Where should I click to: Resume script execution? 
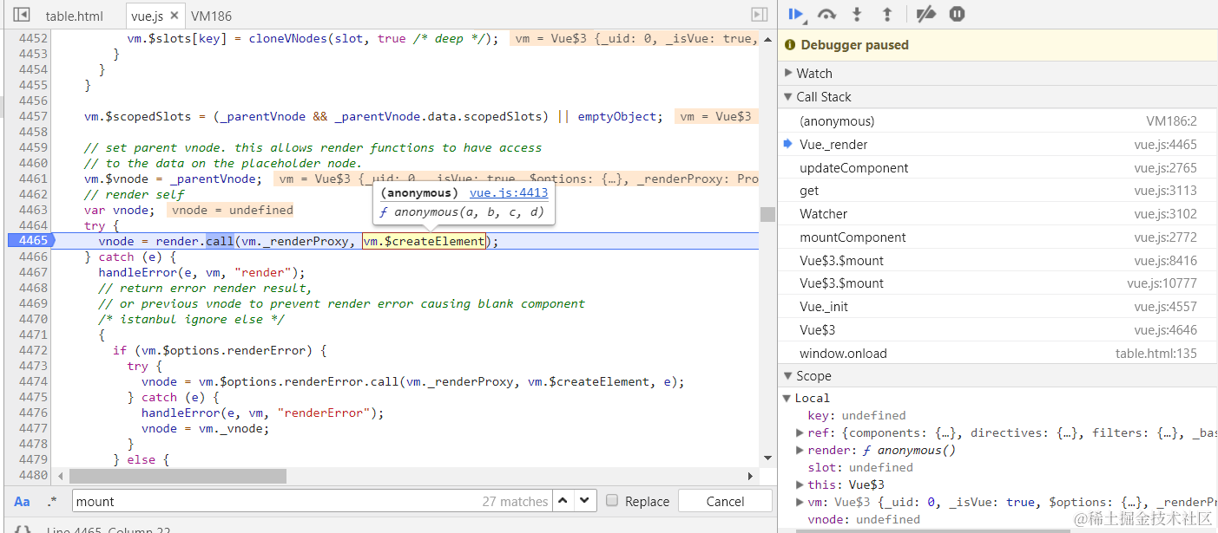[x=795, y=14]
